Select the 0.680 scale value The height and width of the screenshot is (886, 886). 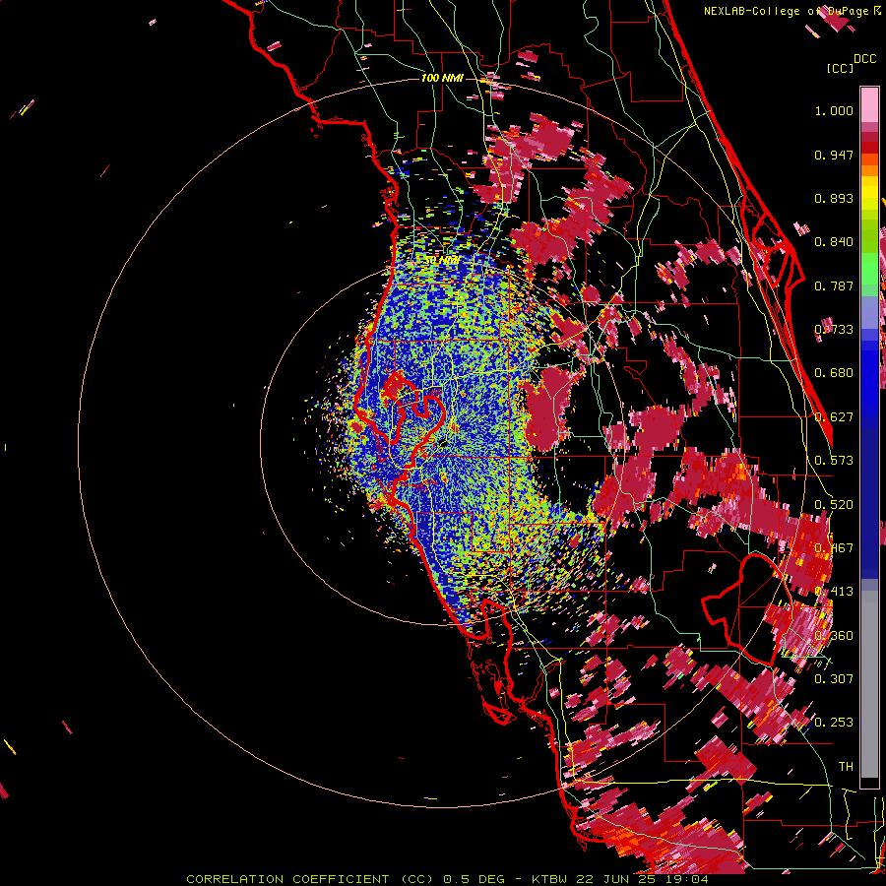pos(834,373)
